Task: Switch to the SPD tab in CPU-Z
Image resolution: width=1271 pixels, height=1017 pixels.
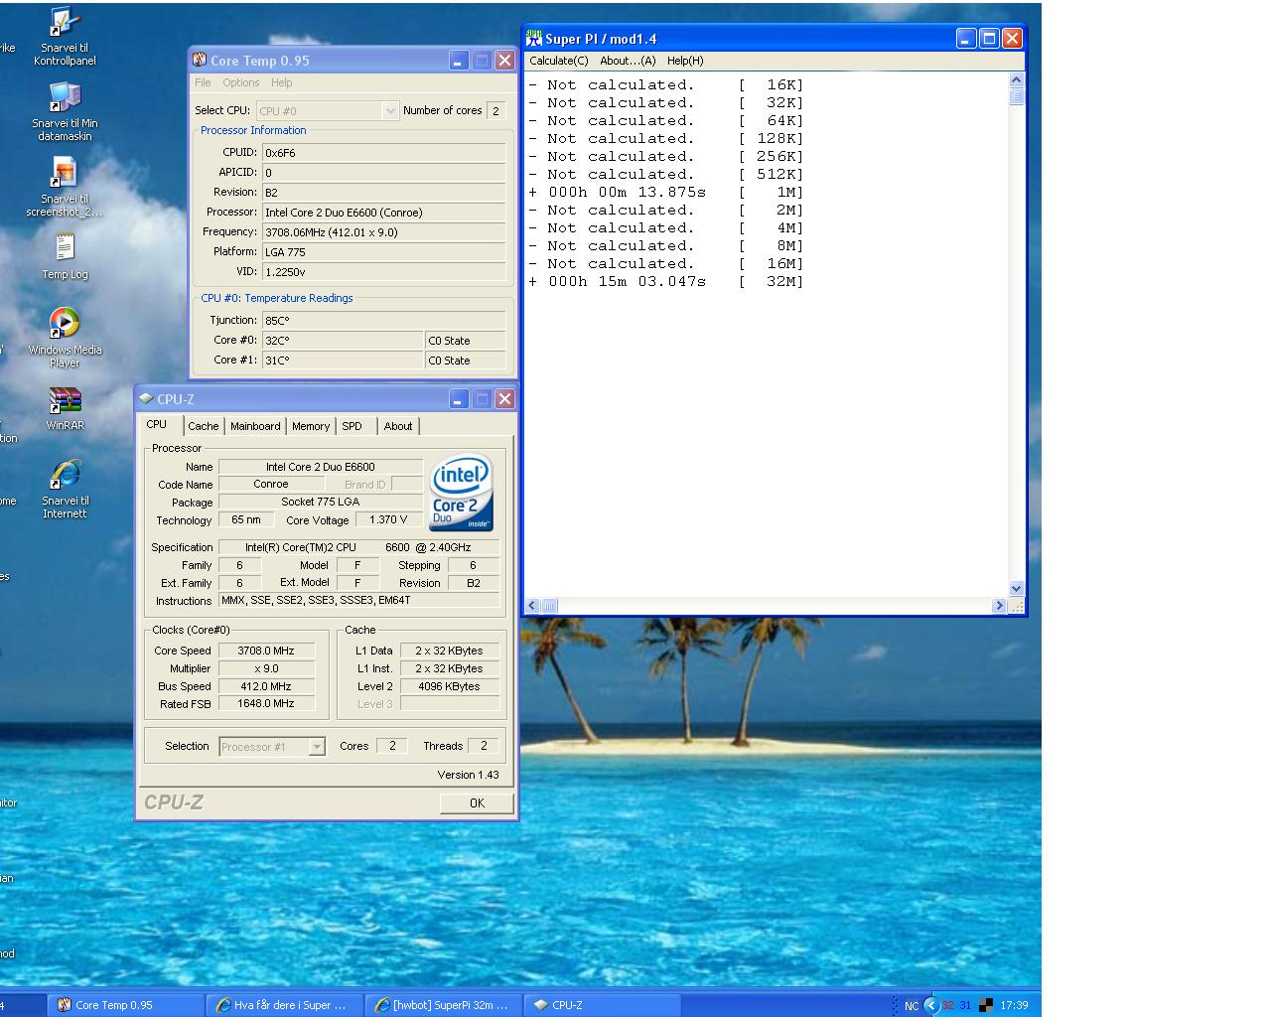Action: pos(353,426)
